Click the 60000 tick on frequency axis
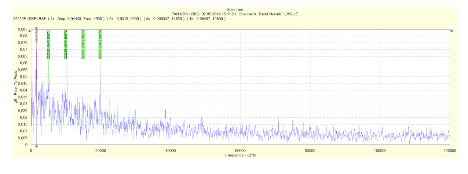Image resolution: width=468 pixels, height=174 pixels. [240, 151]
